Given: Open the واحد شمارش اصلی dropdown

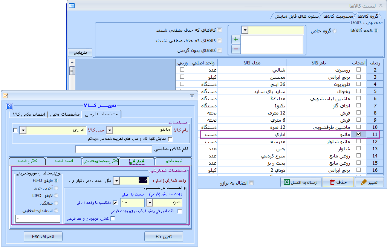Looking at the screenshot, I should (x=116, y=180).
